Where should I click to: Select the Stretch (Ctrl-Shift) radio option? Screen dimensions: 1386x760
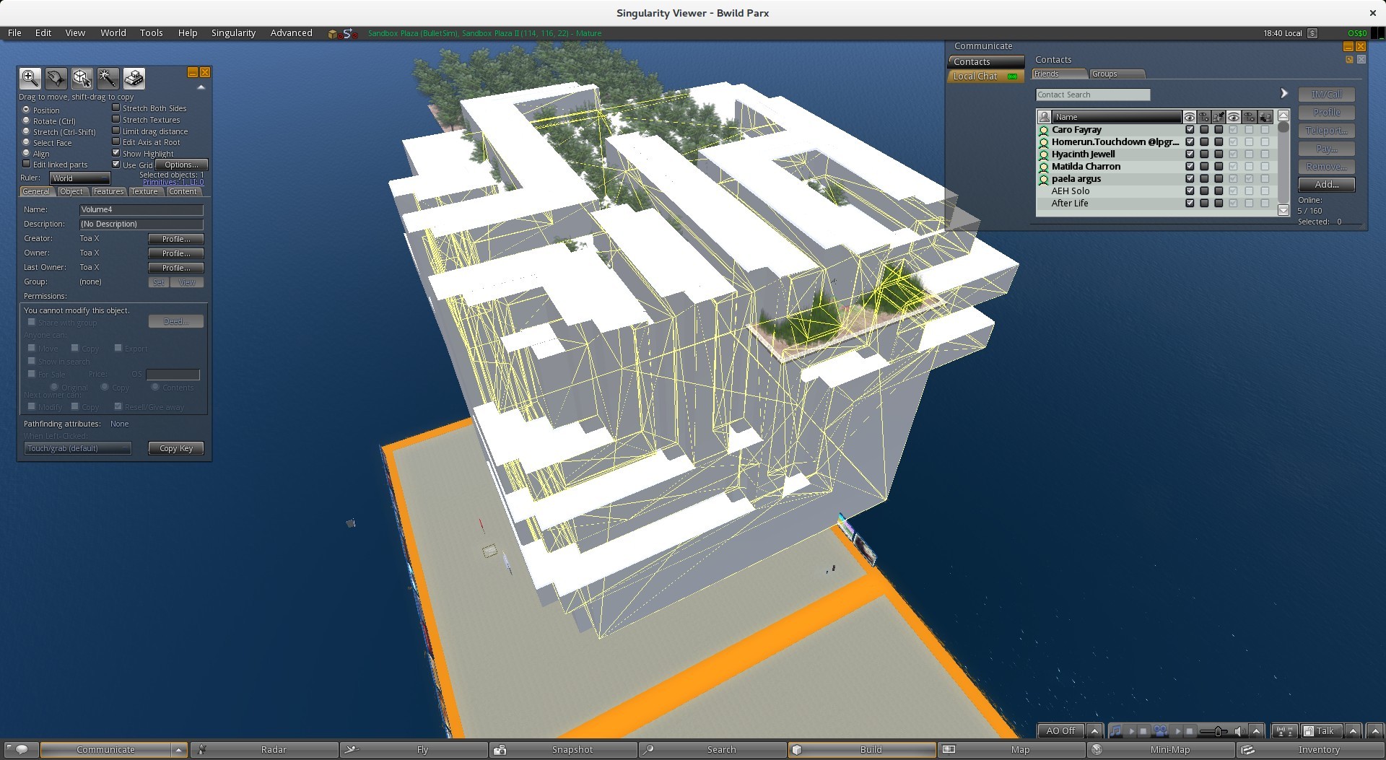click(27, 131)
